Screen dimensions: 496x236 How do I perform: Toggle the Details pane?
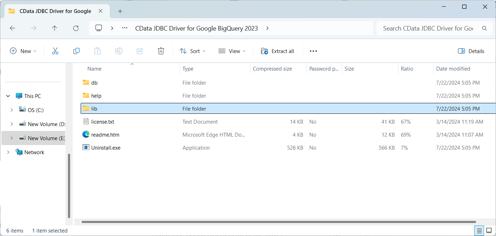coord(471,51)
